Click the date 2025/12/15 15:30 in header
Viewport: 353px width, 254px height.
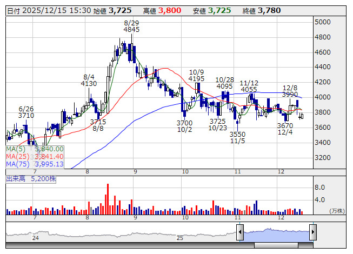pyautogui.click(x=57, y=11)
